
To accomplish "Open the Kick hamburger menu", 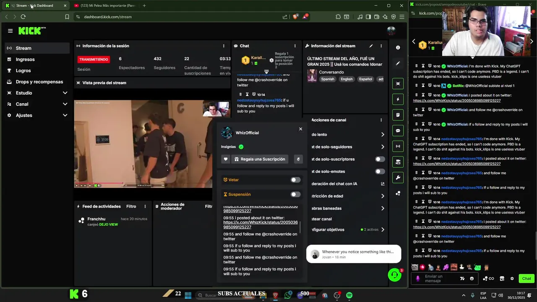I will [10, 31].
